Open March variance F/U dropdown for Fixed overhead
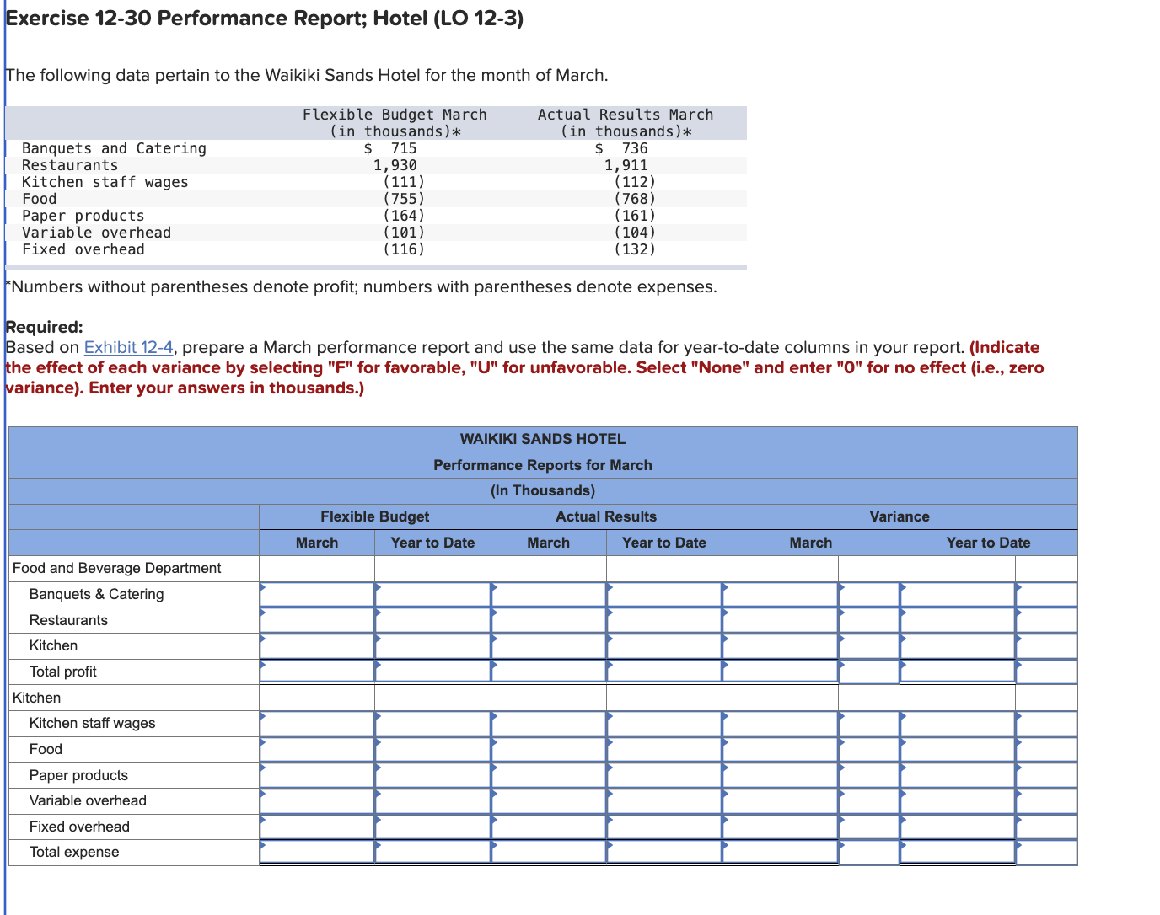1160x915 pixels. point(869,827)
